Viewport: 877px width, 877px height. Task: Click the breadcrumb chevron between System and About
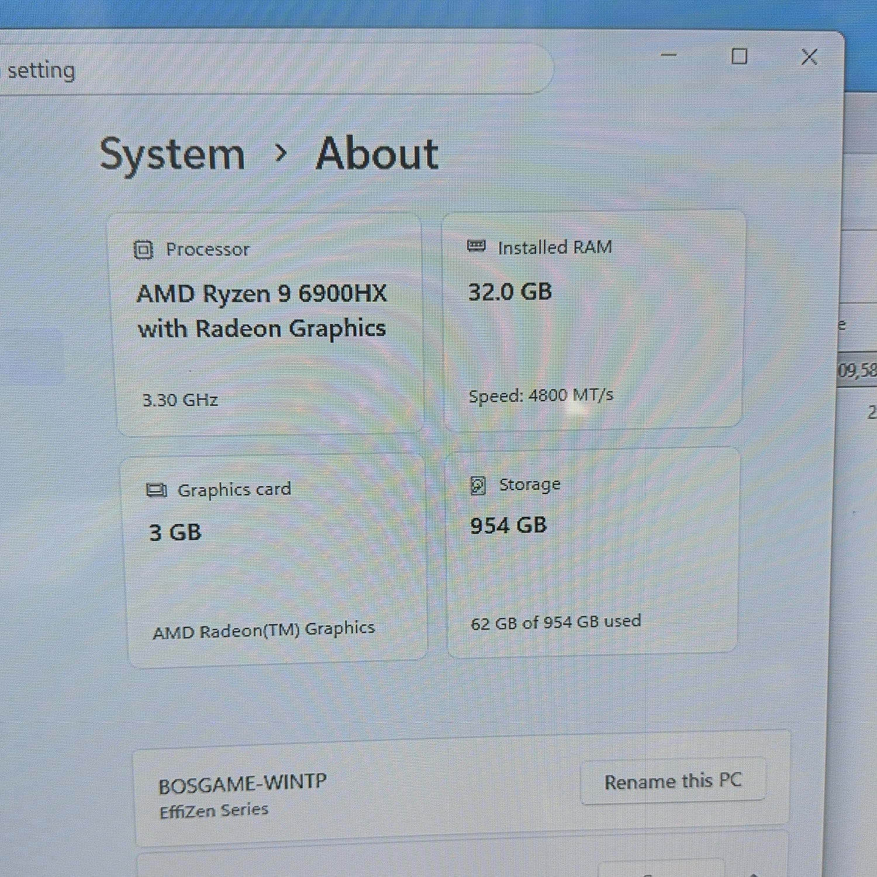(x=281, y=153)
